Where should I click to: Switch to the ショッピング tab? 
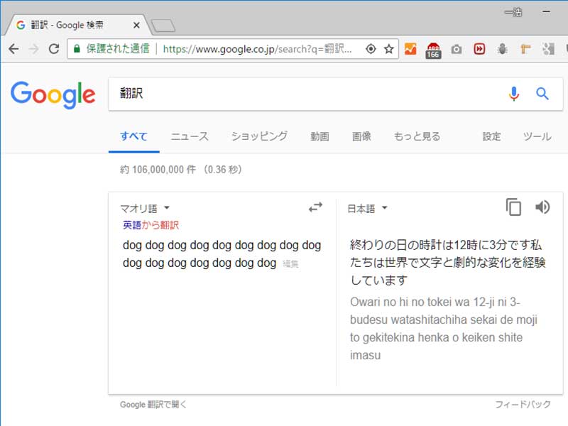coord(259,136)
